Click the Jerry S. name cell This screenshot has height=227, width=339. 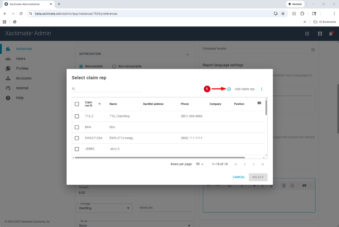click(114, 149)
